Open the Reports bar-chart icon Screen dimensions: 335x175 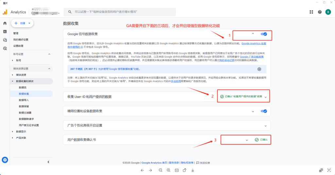5,32
